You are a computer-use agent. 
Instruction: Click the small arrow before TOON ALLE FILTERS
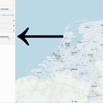1,15
